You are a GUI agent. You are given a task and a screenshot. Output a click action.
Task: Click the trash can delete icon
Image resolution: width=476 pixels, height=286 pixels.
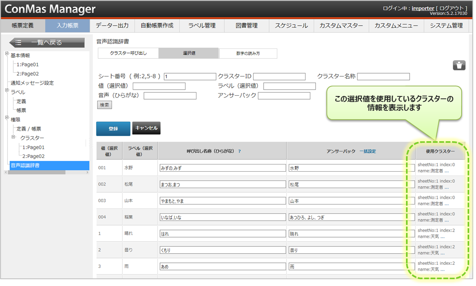click(x=459, y=65)
